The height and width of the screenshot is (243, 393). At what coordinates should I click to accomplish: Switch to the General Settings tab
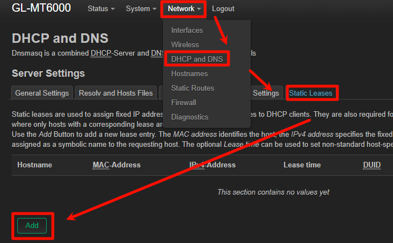pyautogui.click(x=42, y=93)
